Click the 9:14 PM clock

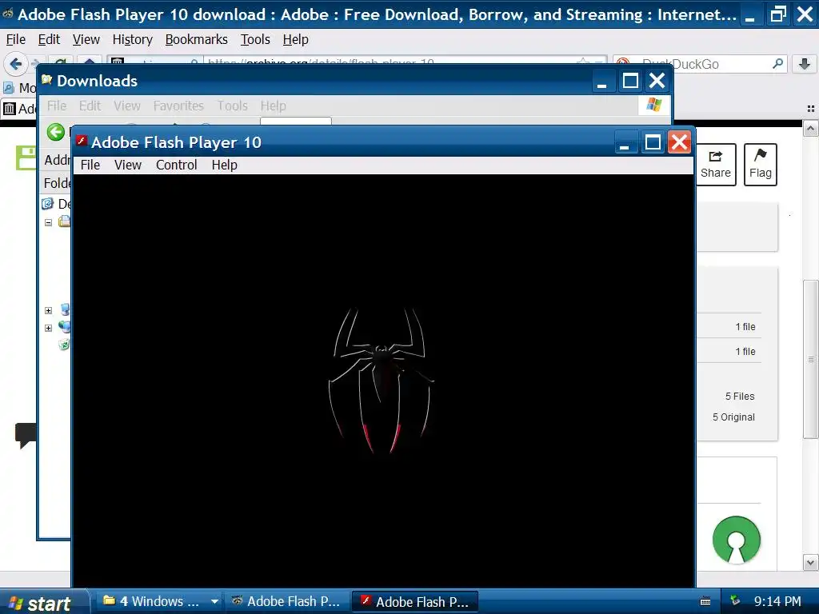tap(777, 601)
